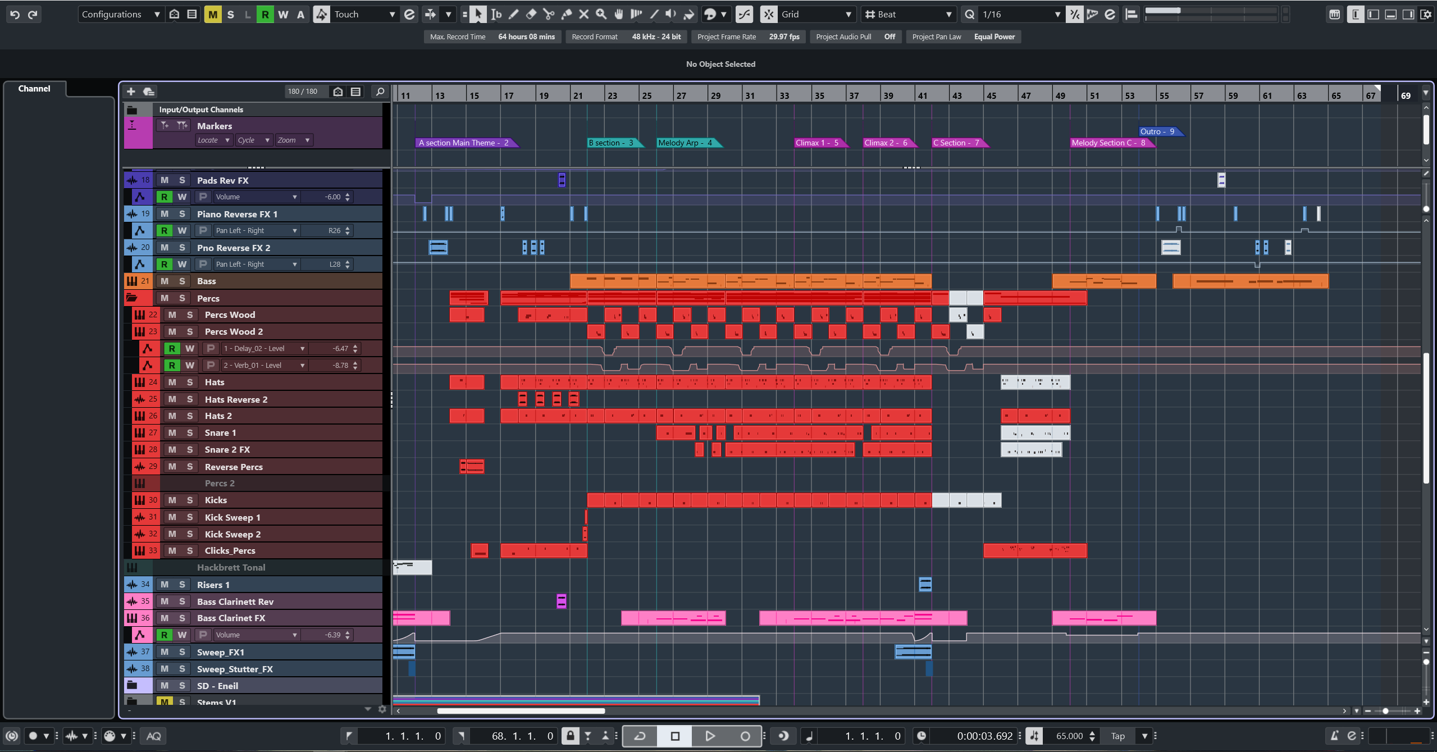Click the metronome click icon in transport
The height and width of the screenshot is (752, 1437).
click(1334, 736)
